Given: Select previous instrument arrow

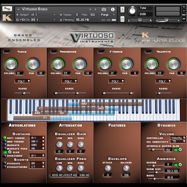Looking at the screenshot, I should click(90, 9).
